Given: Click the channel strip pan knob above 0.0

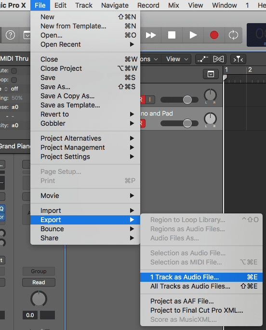Looking at the screenshot, I should [39, 299].
